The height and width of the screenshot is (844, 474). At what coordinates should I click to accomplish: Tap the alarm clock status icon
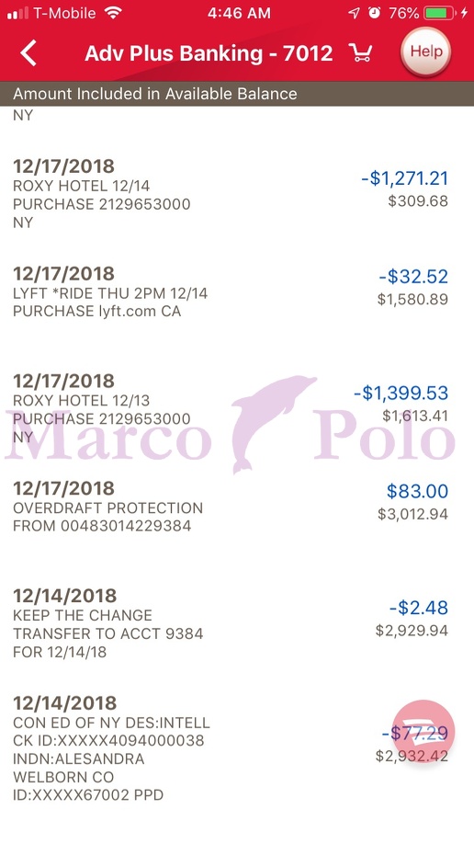pyautogui.click(x=375, y=13)
